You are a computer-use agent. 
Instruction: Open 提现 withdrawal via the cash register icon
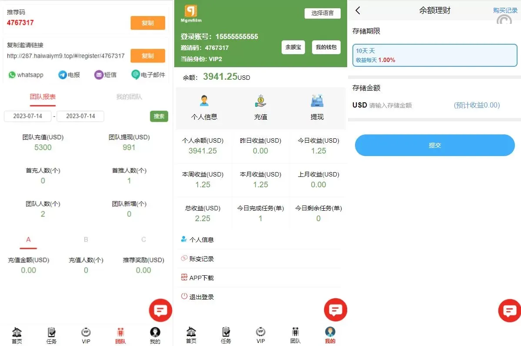(x=317, y=101)
